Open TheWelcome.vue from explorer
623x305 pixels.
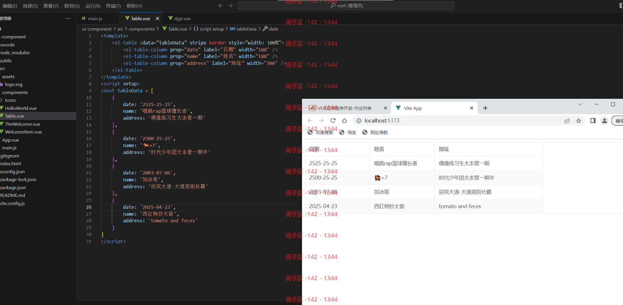point(22,124)
